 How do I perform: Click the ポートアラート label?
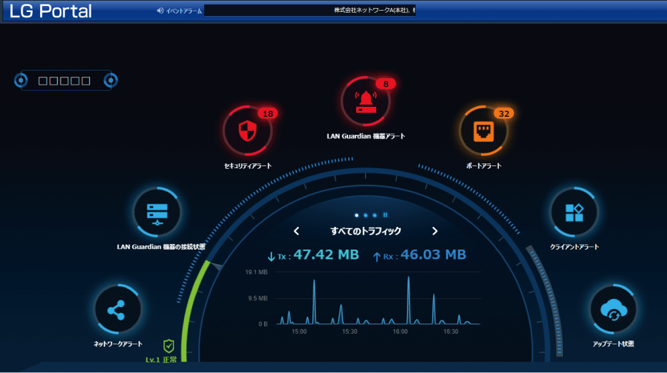pos(484,166)
